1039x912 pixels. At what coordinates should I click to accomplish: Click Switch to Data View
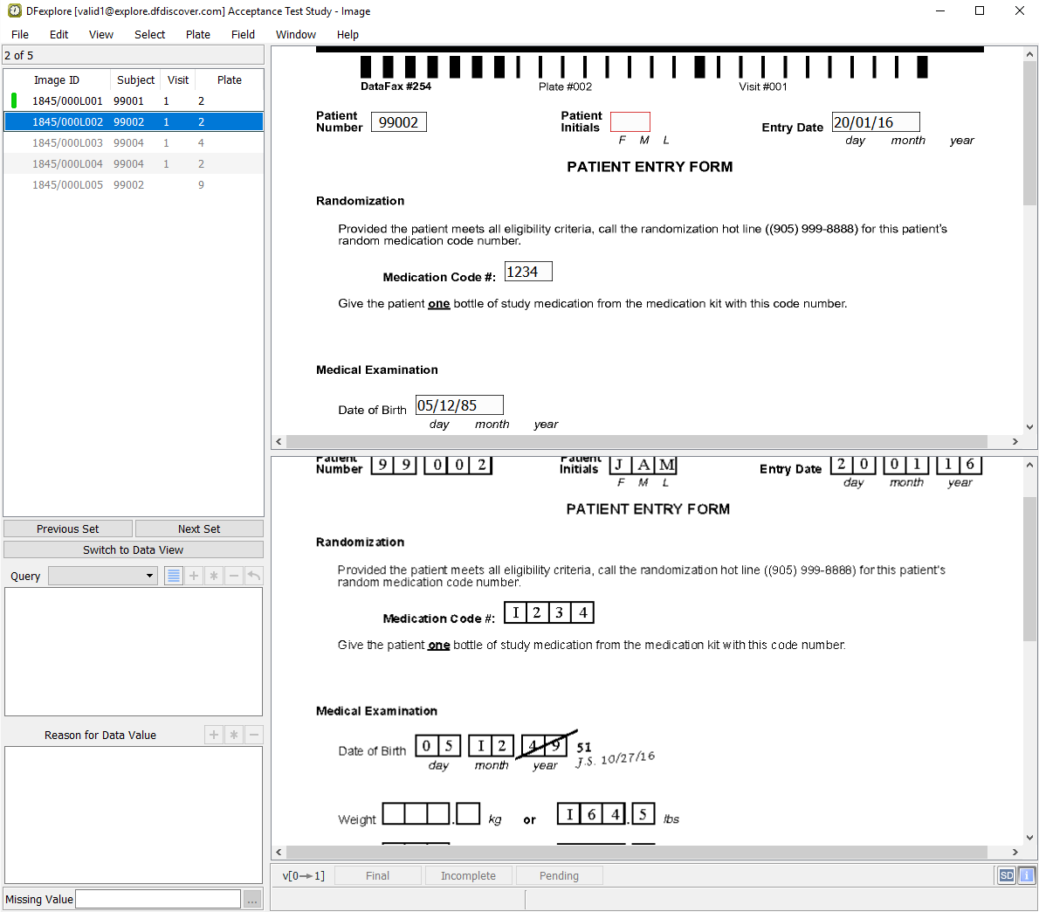pos(134,549)
